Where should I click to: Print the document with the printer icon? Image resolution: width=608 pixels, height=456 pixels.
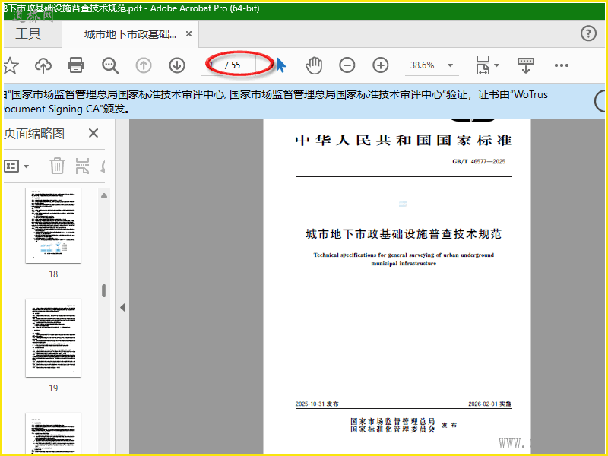click(x=76, y=65)
